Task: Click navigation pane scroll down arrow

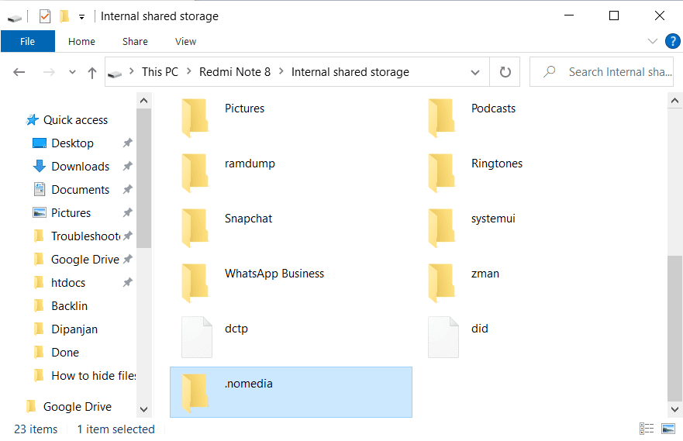Action: (143, 409)
